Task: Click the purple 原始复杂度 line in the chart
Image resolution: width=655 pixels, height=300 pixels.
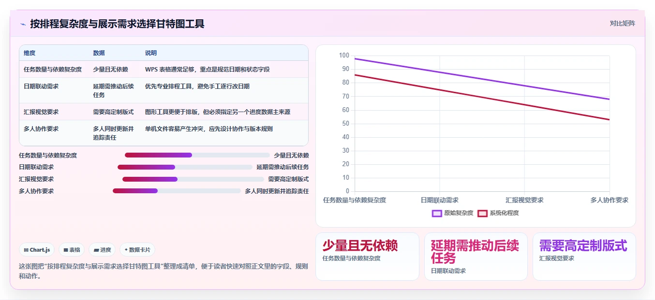Action: tap(482, 79)
